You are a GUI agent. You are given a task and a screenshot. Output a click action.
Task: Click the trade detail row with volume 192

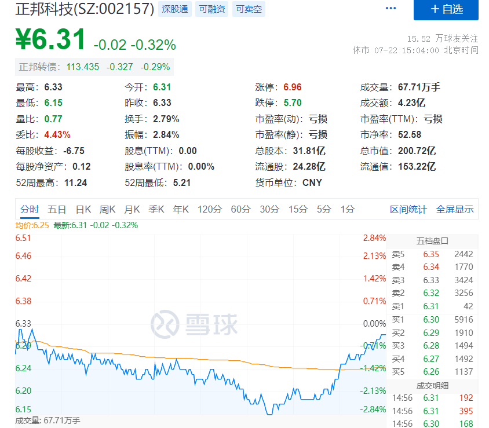(x=432, y=398)
